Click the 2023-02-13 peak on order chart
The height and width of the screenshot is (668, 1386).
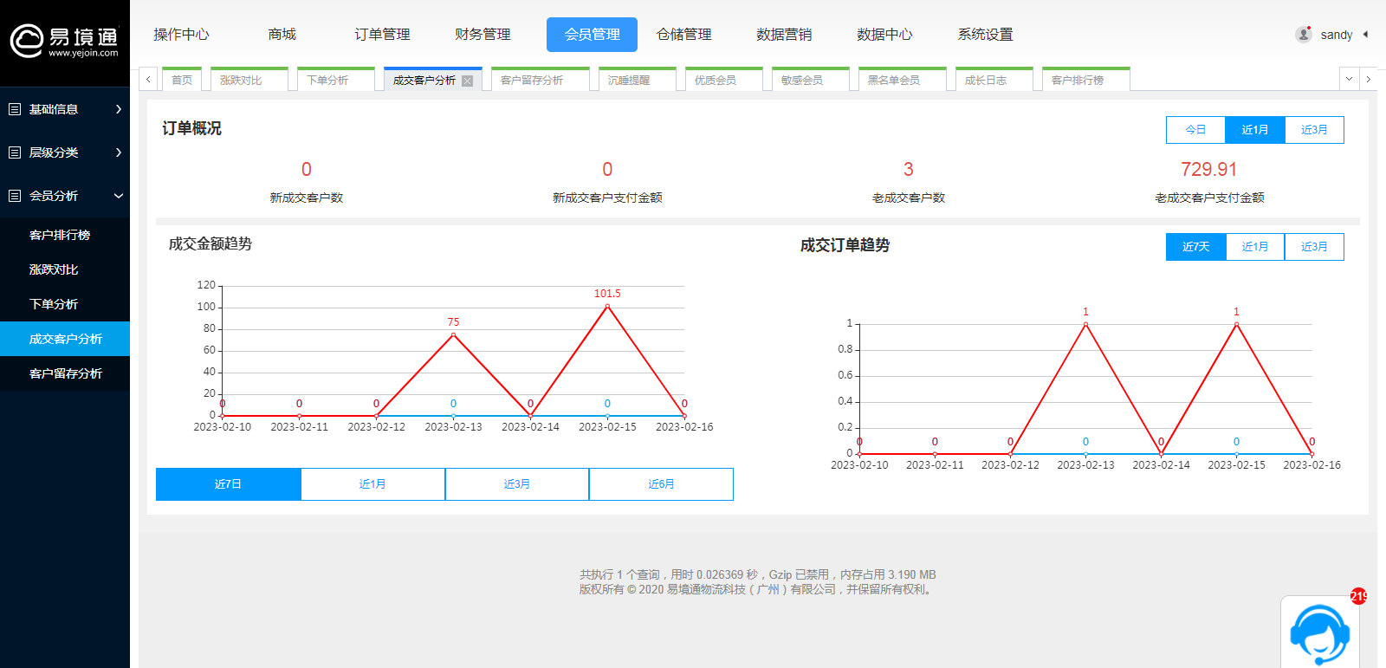tap(1085, 324)
